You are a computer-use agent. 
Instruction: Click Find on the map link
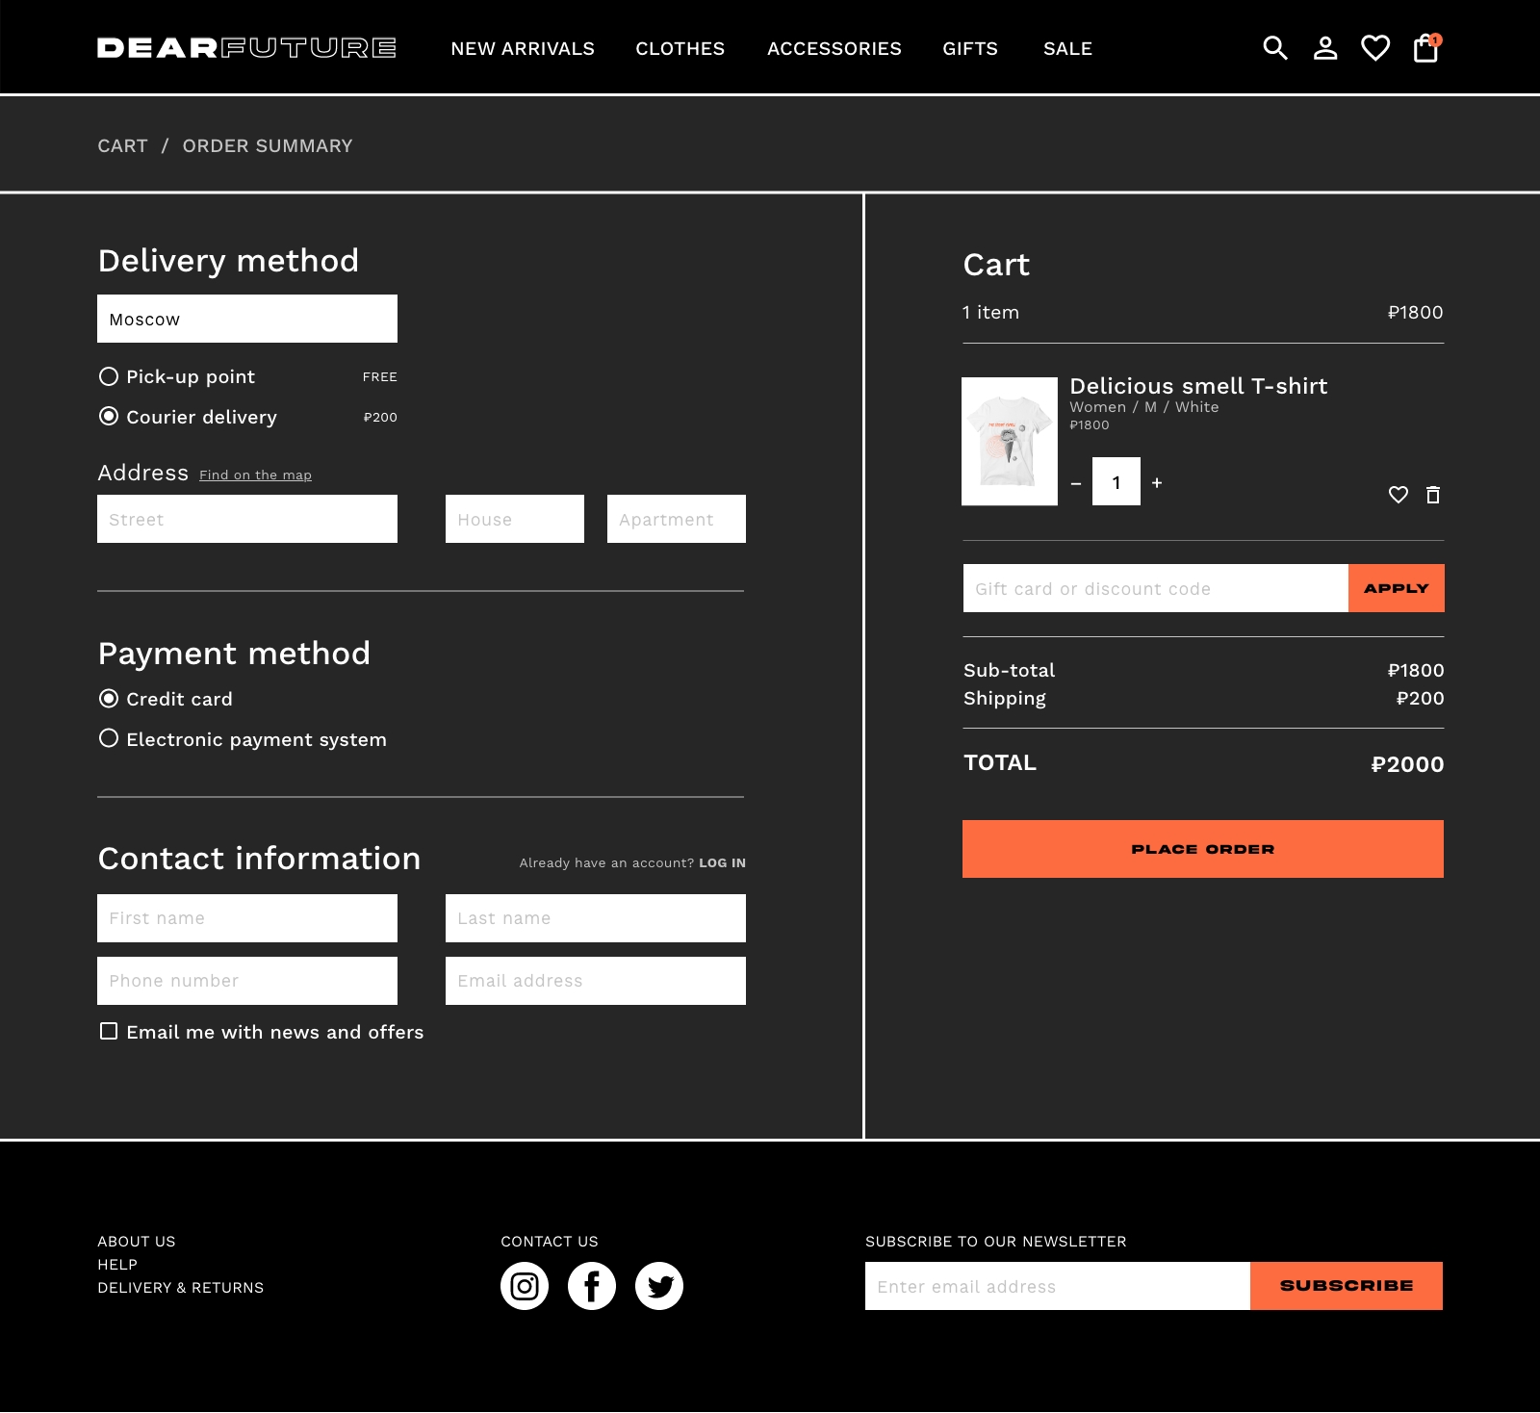coord(255,475)
